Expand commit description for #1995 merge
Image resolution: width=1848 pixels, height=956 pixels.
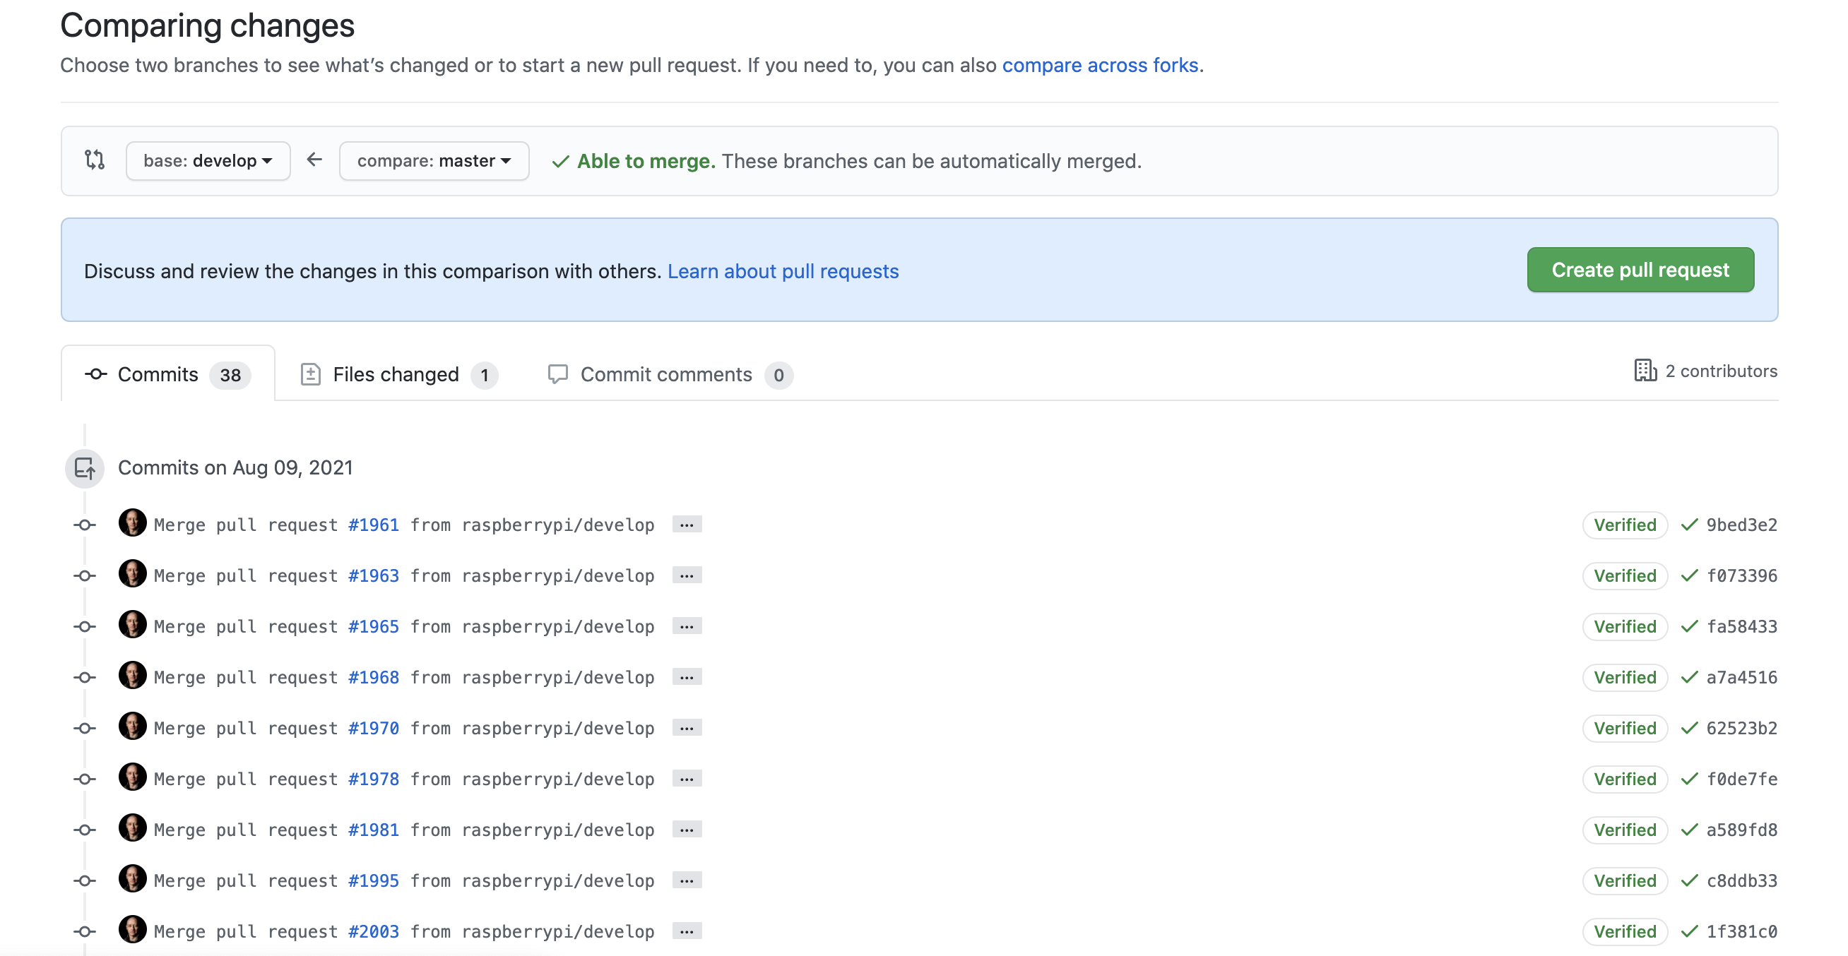click(x=687, y=881)
